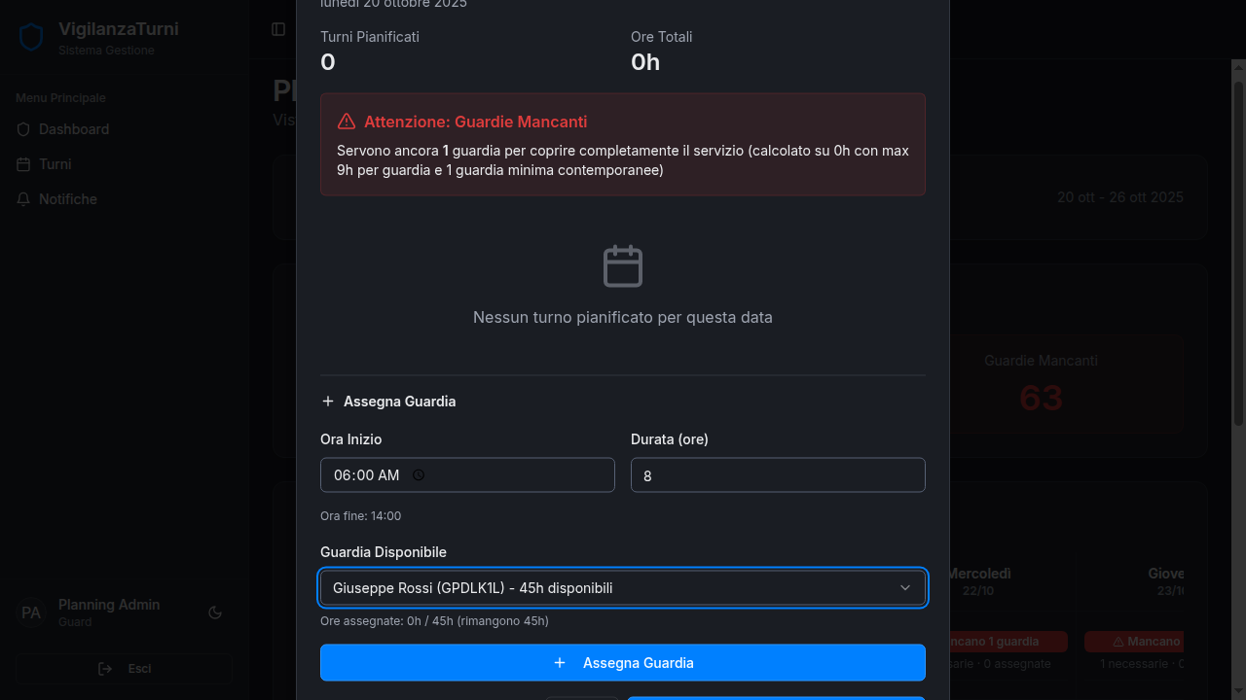Click the Turni calendar icon

pyautogui.click(x=24, y=164)
